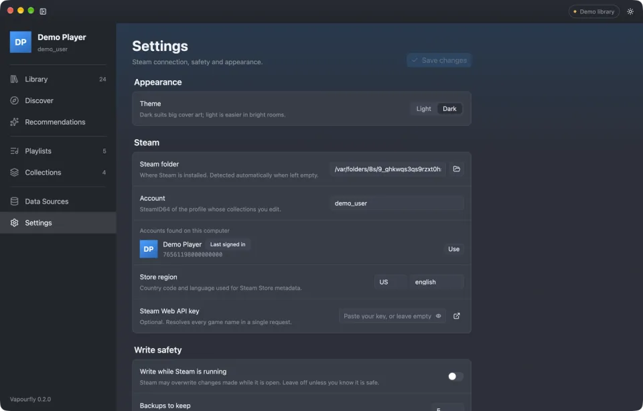Click the Accounts found on this computer label
The height and width of the screenshot is (411, 643).
point(185,231)
